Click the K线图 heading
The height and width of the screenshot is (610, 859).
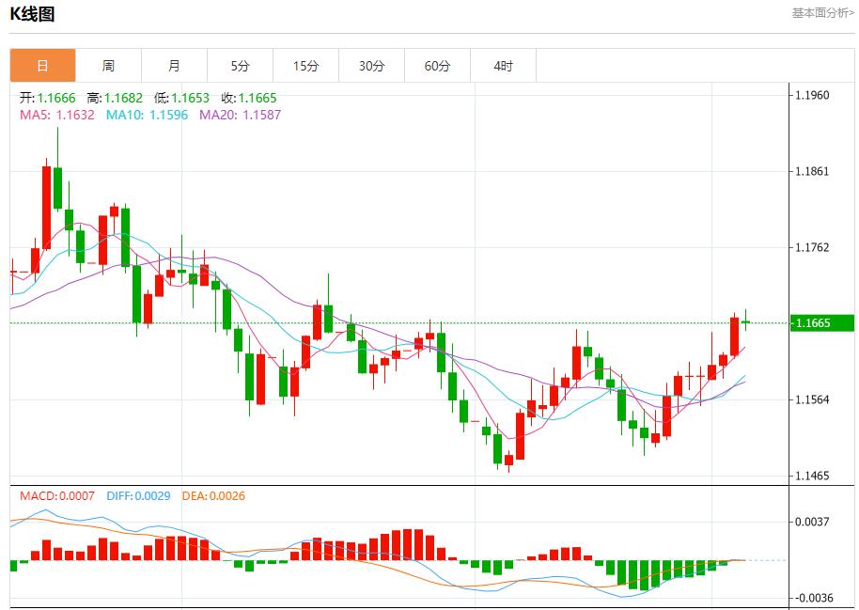click(x=33, y=14)
